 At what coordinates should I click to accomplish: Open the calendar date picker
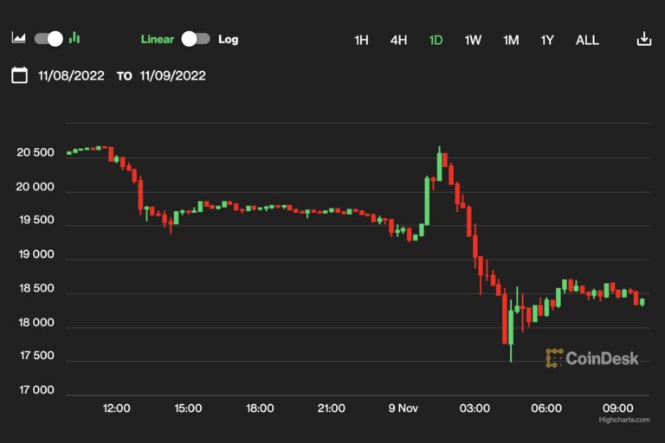20,75
